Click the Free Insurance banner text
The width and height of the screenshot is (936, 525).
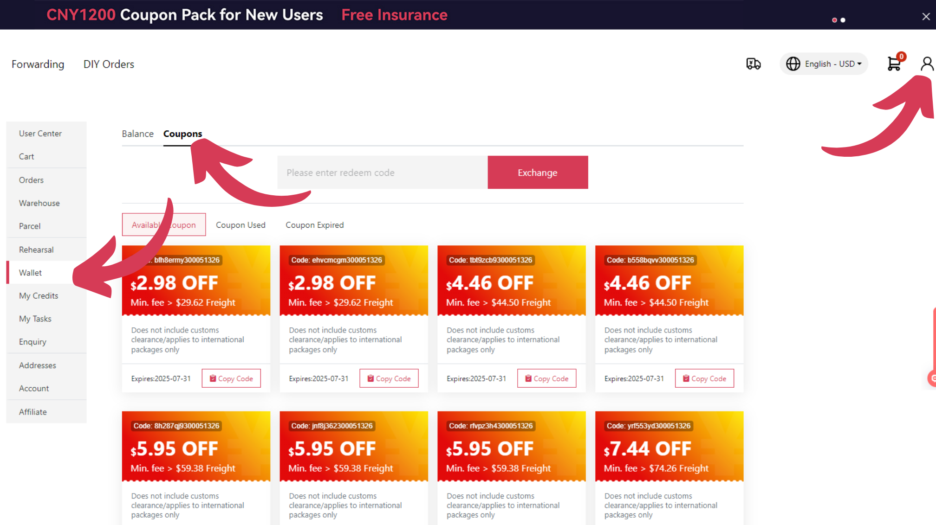[395, 15]
